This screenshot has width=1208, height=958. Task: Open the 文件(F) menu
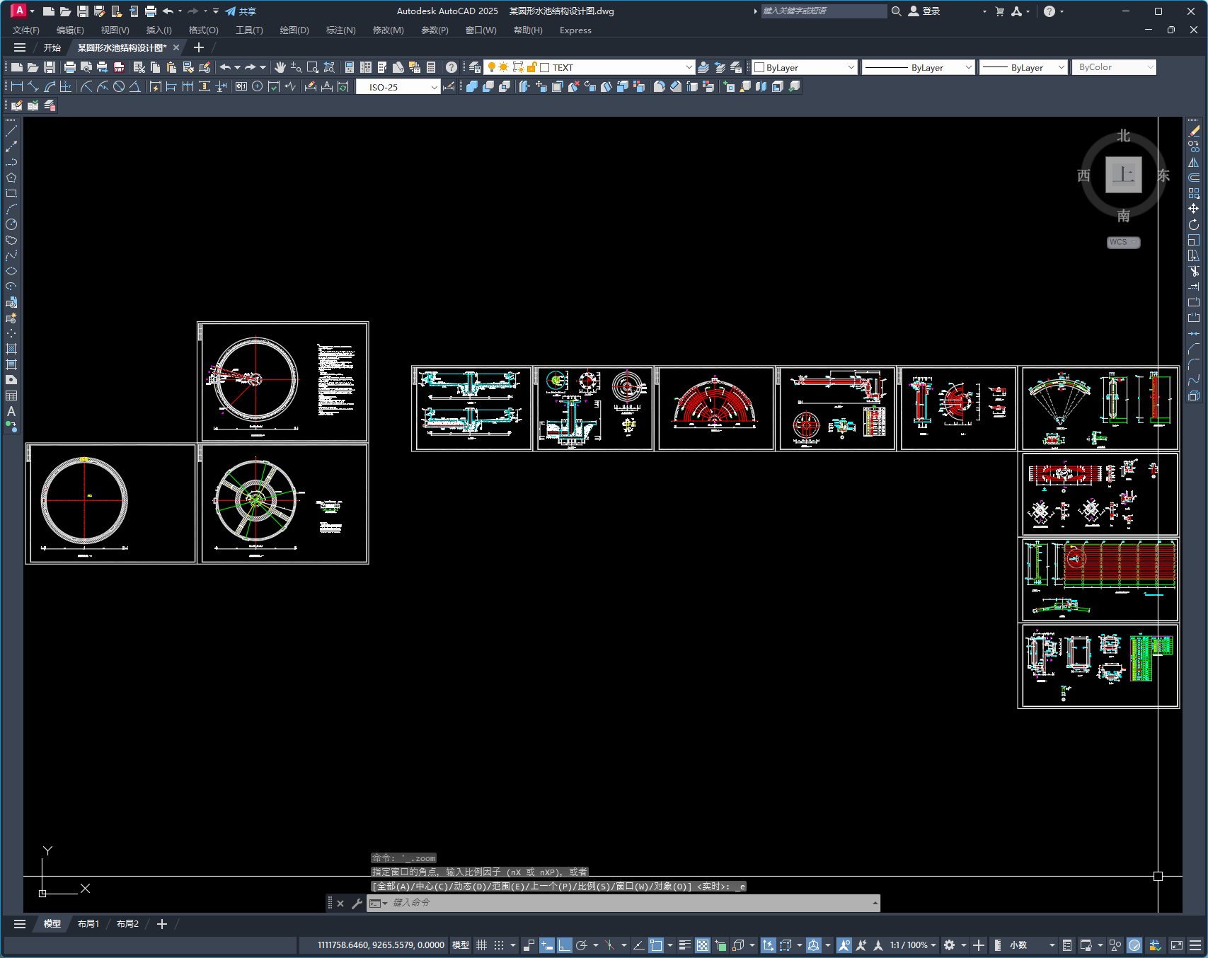(x=26, y=30)
